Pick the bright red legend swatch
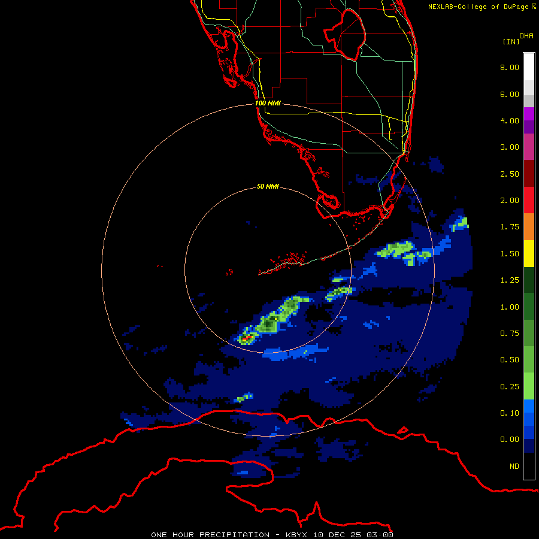Viewport: 539px width, 539px height. point(529,200)
